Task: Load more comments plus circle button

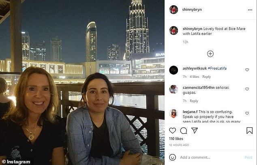Action: click(210, 54)
